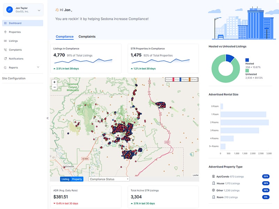Click the waving hand emoji icon
This screenshot has height=209, width=279.
click(57, 10)
